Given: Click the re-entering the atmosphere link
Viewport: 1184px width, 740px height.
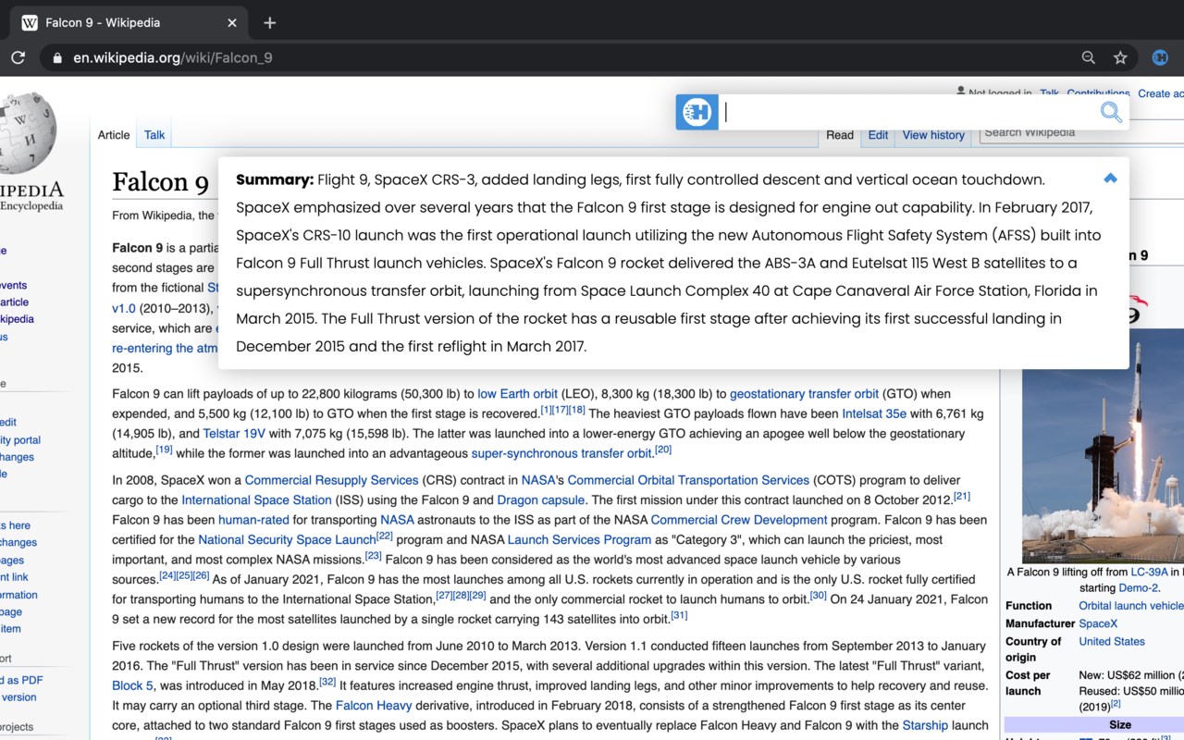Looking at the screenshot, I should 165,348.
